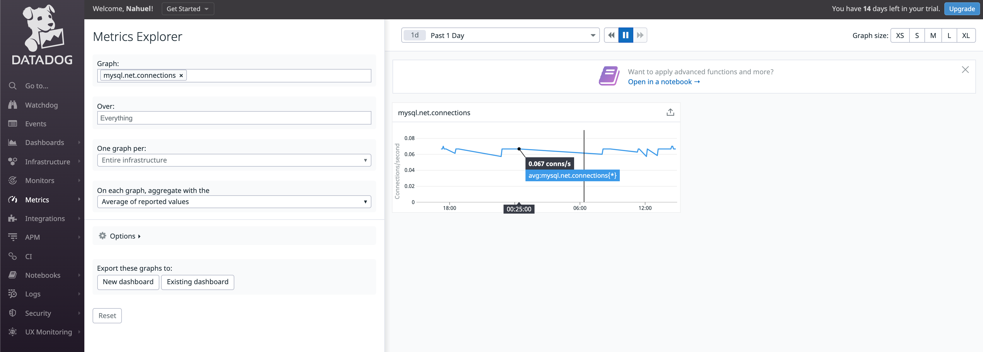This screenshot has width=983, height=352.
Task: Click the Notebooks book icon
Action: 13,275
